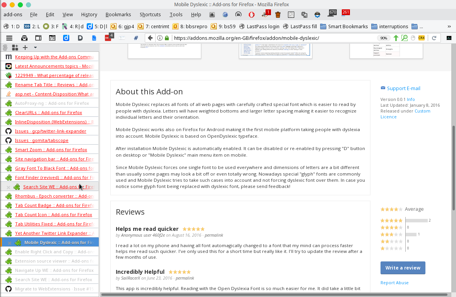456x297 pixels.
Task: Filter reviews by three-star rating bar
Action: coord(411,234)
